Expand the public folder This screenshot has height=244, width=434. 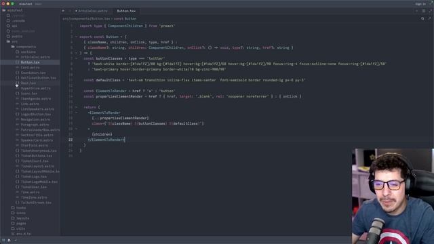[x=17, y=36]
